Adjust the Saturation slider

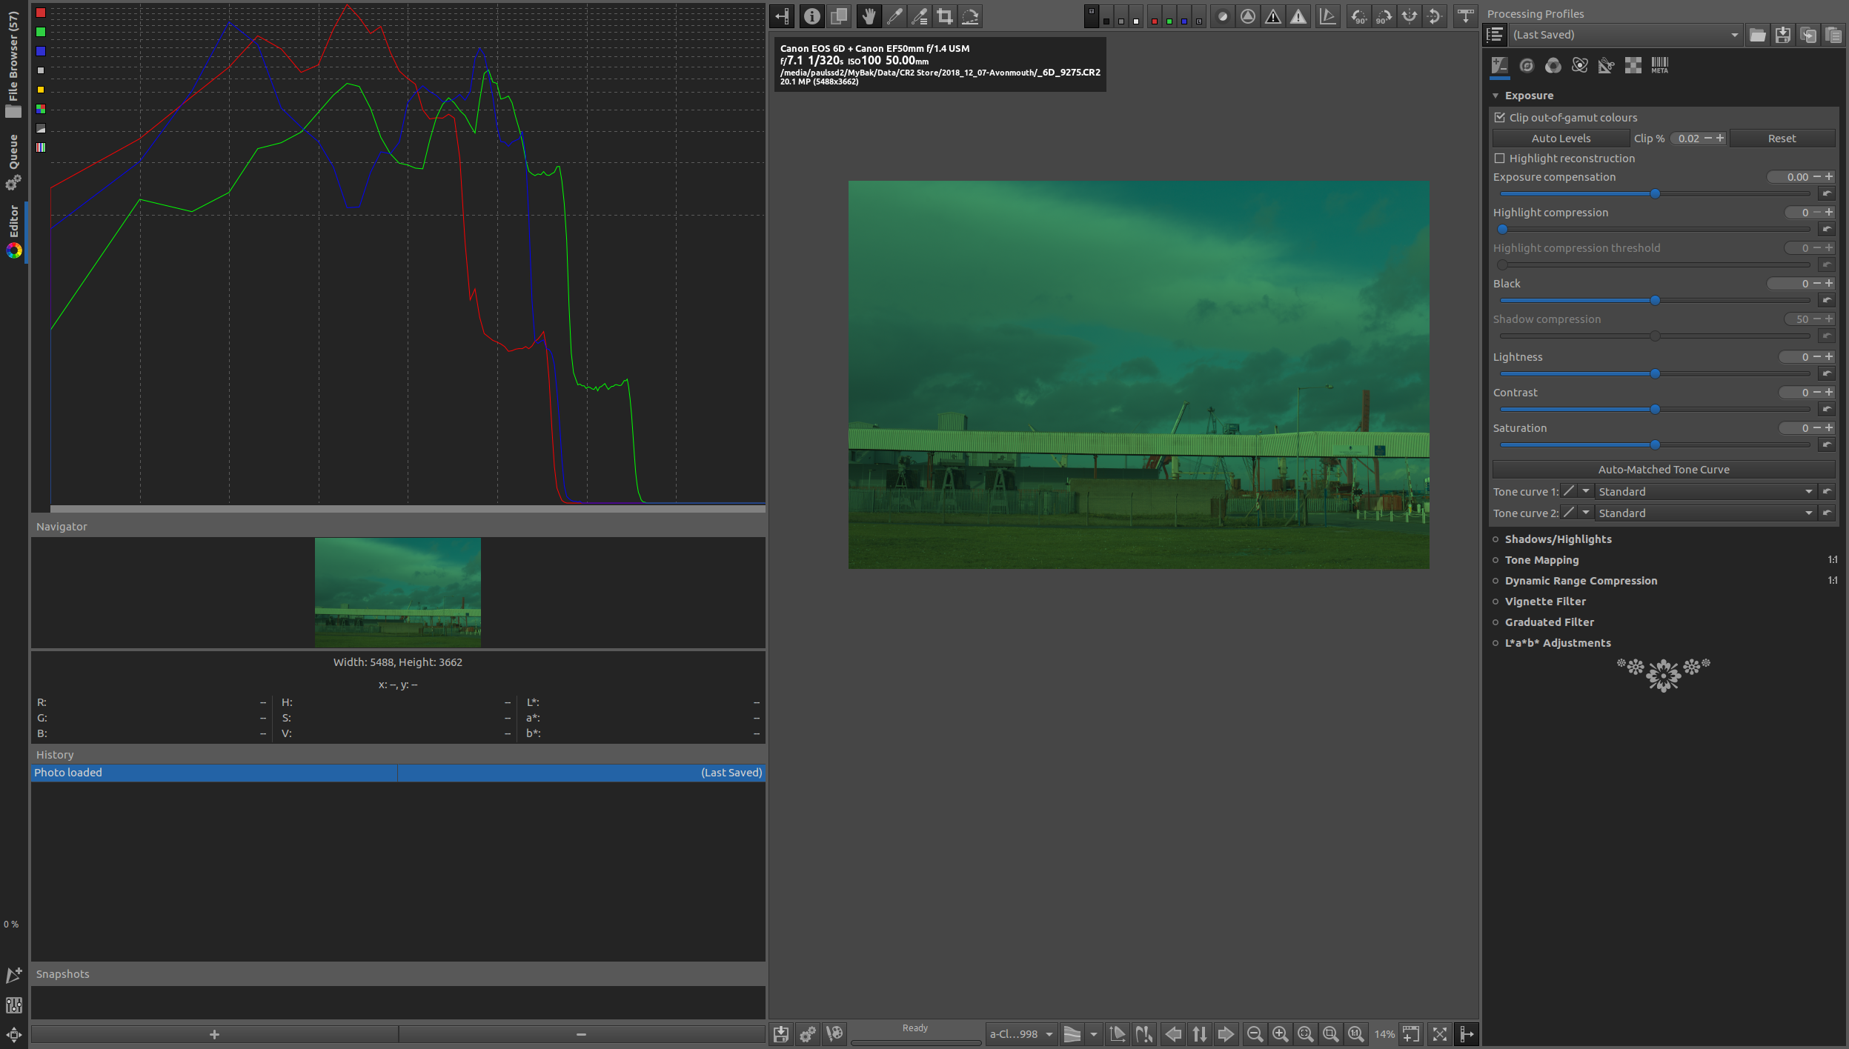click(1655, 445)
